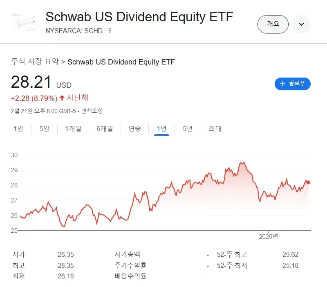This screenshot has height=287, width=327.
Task: Select the 5일 time range tab
Action: coord(44,129)
